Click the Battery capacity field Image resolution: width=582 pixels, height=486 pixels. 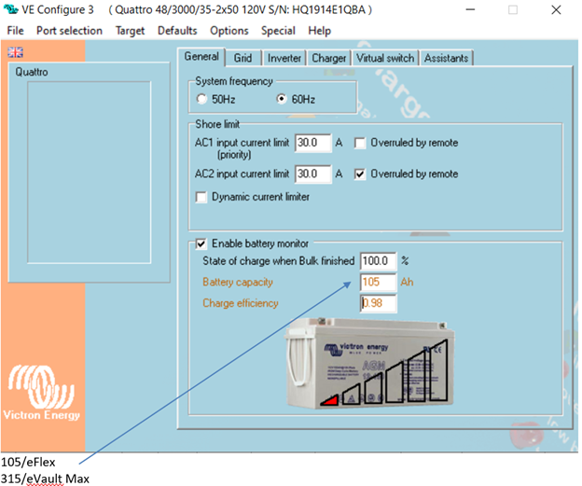378,282
